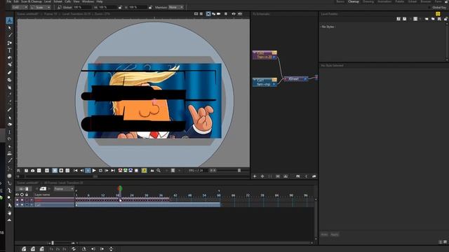The height and width of the screenshot is (252, 449).
Task: Open the histogram from viewer bar
Action: tap(152, 171)
